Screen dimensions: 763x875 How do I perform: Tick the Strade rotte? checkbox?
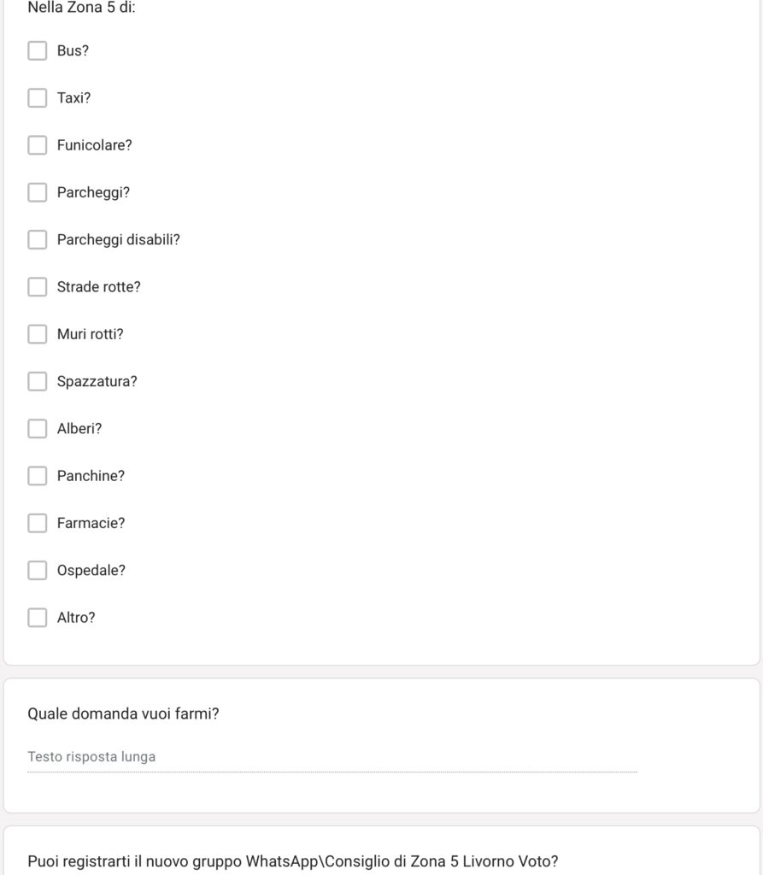[x=38, y=287]
